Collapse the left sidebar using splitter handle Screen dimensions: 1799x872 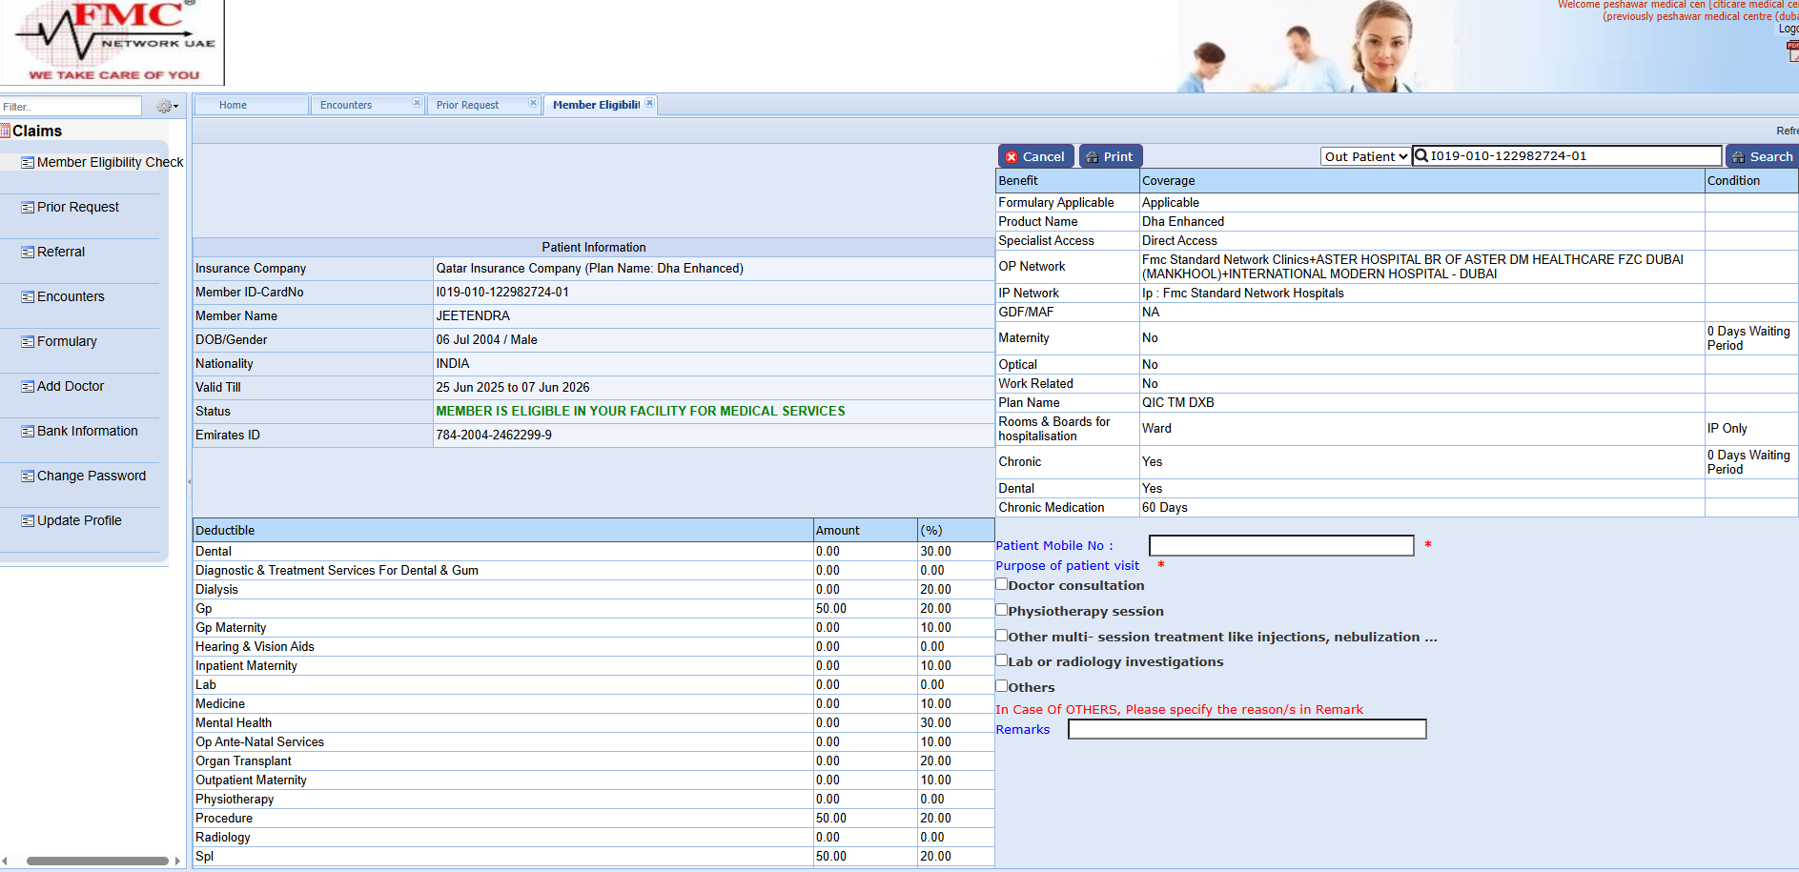coord(189,482)
